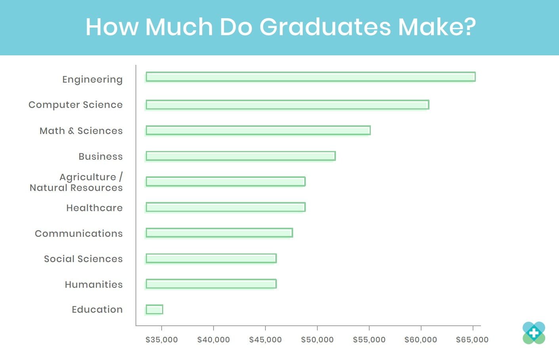Click the $35,000 axis label
559x355 pixels.
click(x=162, y=340)
